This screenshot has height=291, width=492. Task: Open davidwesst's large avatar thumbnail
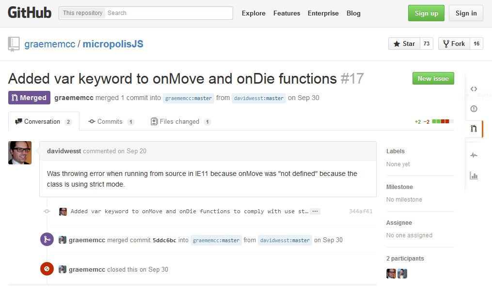[20, 153]
